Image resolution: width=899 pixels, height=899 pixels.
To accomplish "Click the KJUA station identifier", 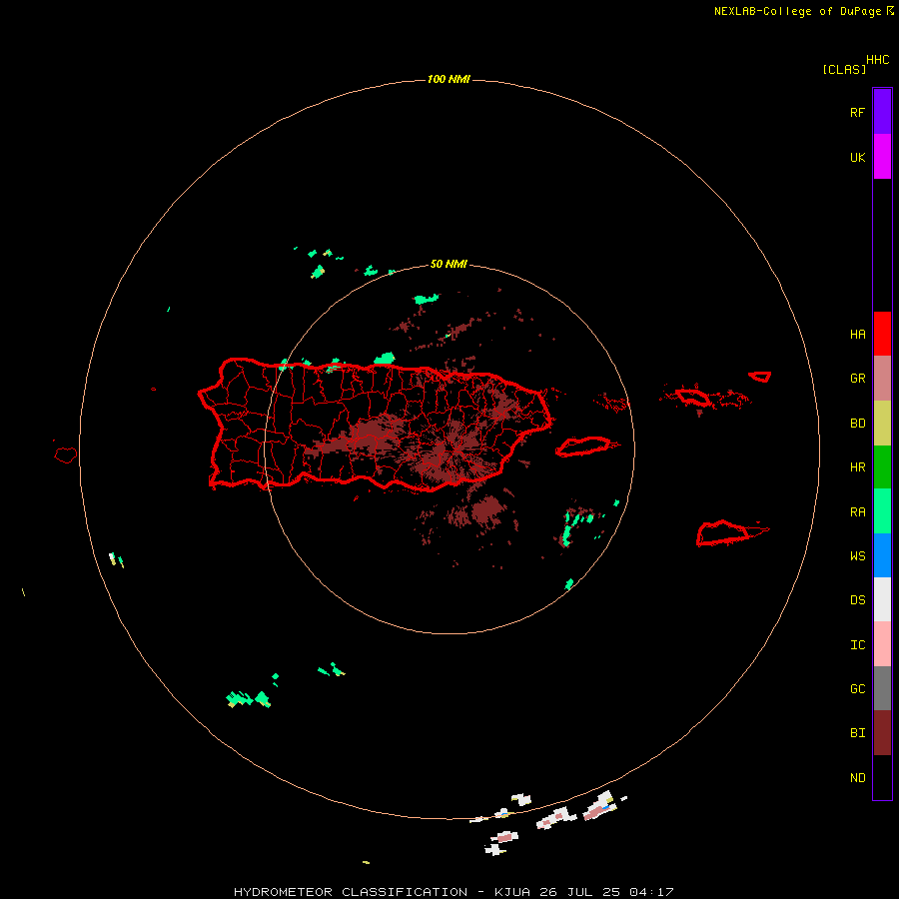I will [512, 892].
